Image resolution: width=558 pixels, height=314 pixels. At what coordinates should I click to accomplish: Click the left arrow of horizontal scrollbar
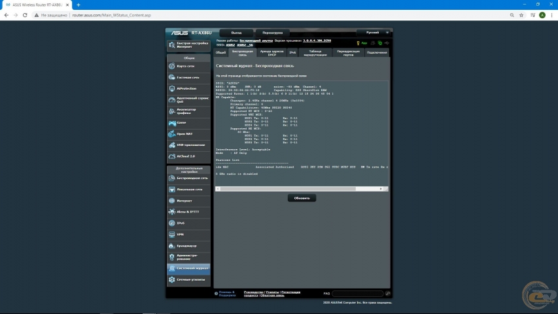pyautogui.click(x=218, y=189)
